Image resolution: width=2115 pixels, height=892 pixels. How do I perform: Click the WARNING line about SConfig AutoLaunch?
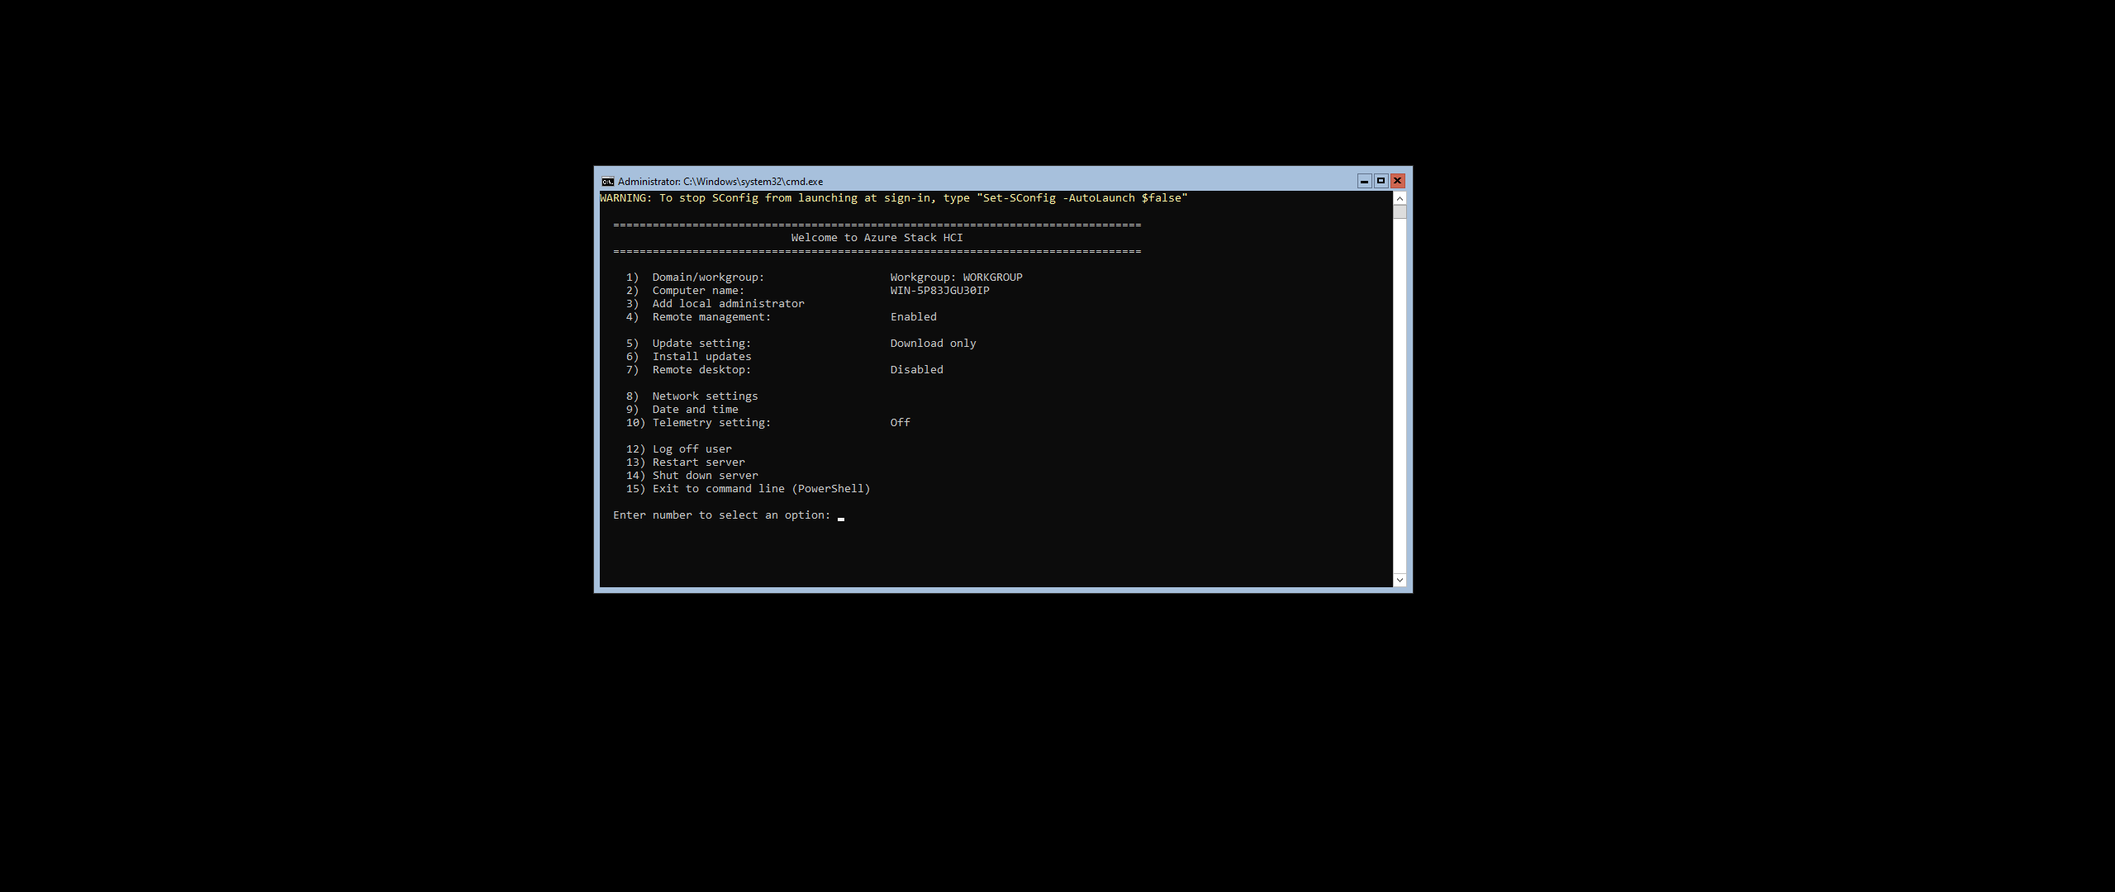point(894,198)
